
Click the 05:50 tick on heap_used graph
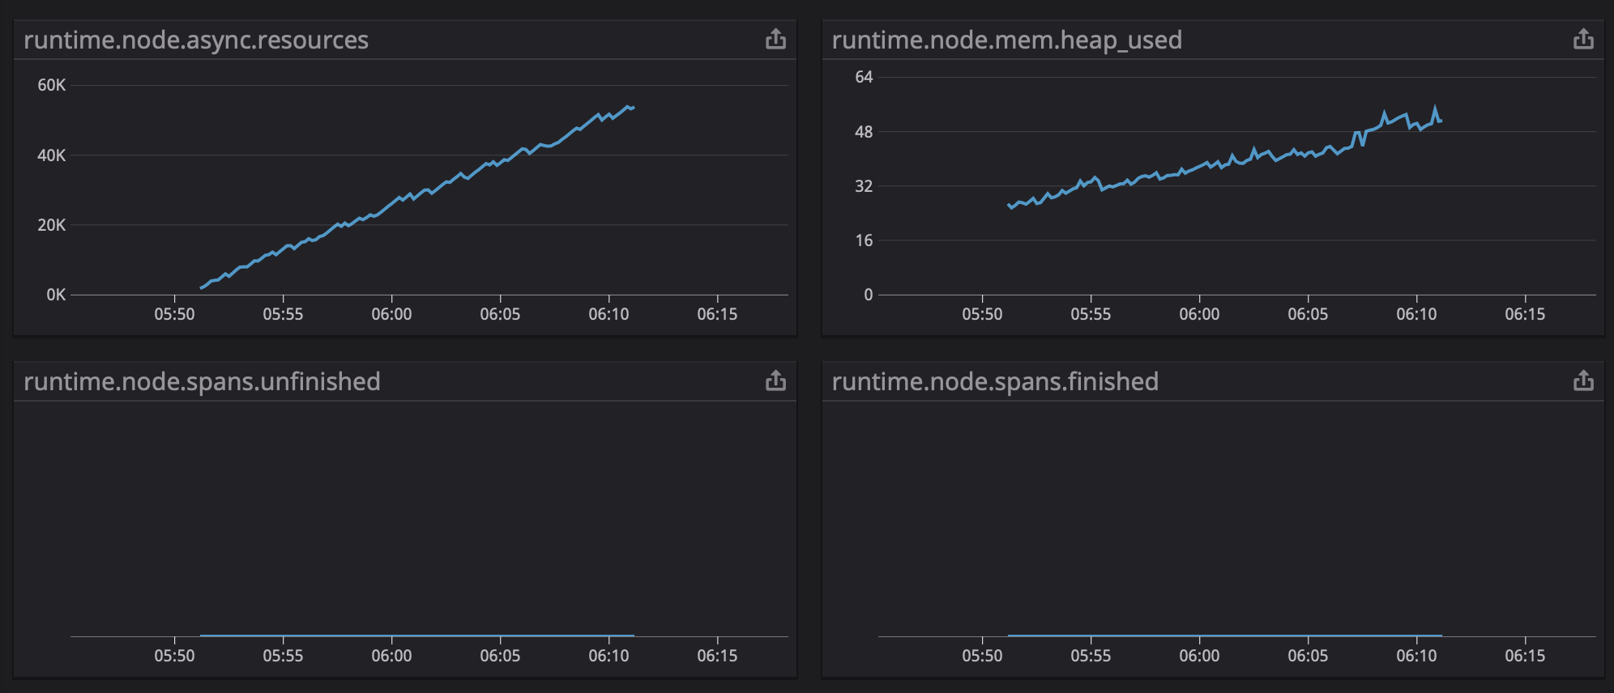(982, 314)
